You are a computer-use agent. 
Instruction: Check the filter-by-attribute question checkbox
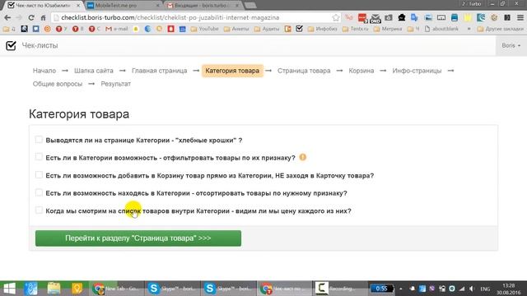click(39, 157)
